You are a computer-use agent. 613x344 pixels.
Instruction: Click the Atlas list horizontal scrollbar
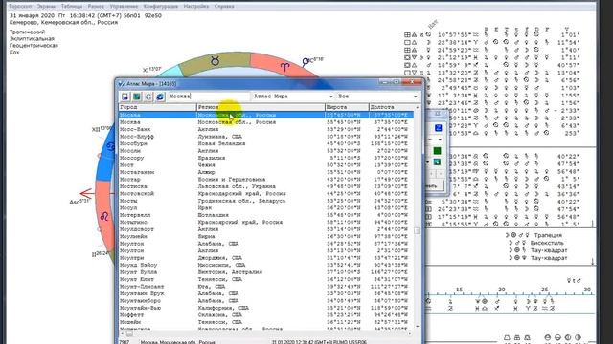266,333
